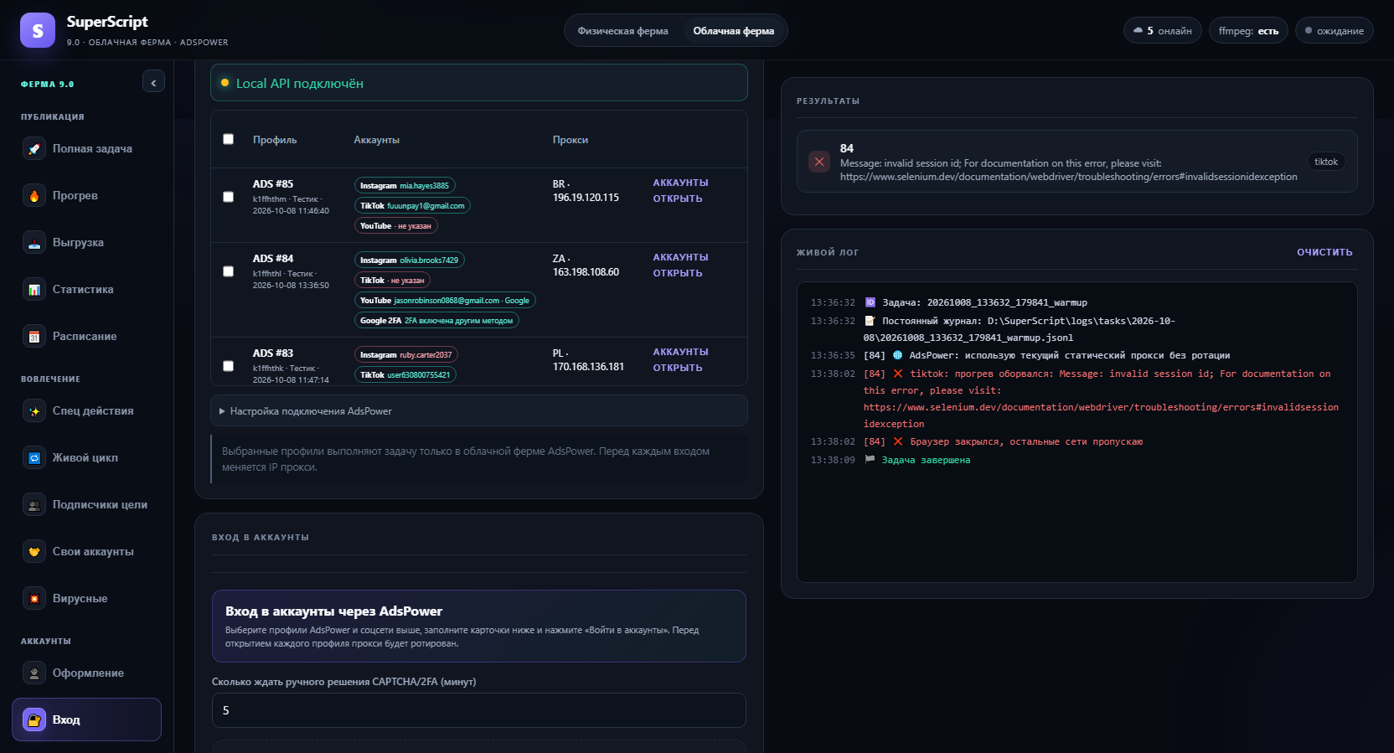Click the CAPTCHA/2FA wait minutes input field
The image size is (1394, 753).
click(x=478, y=710)
